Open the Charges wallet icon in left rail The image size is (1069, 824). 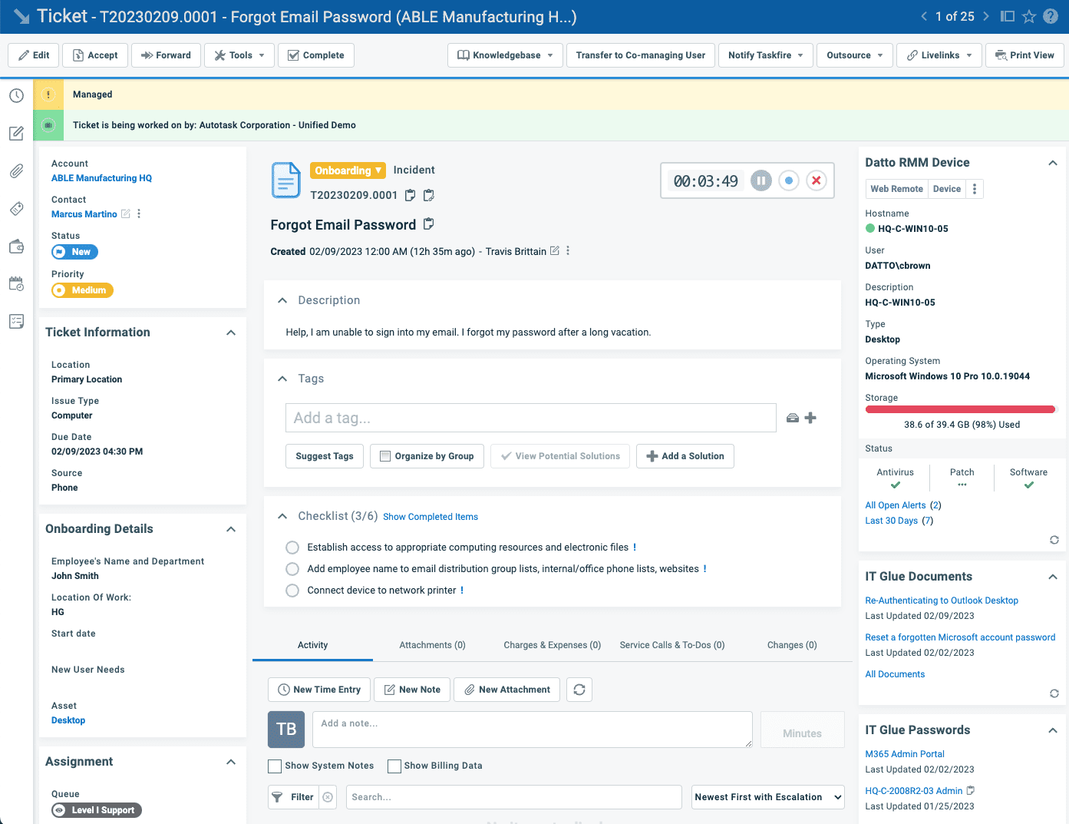point(16,246)
